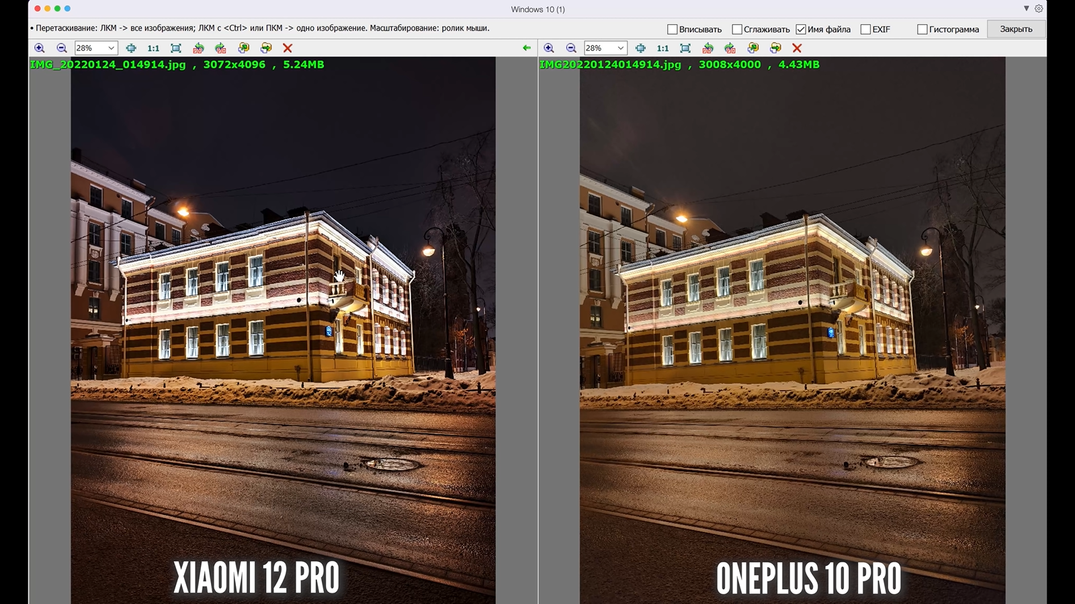Show the Гистограмма histogram checkbox
This screenshot has height=604, width=1075.
point(922,30)
